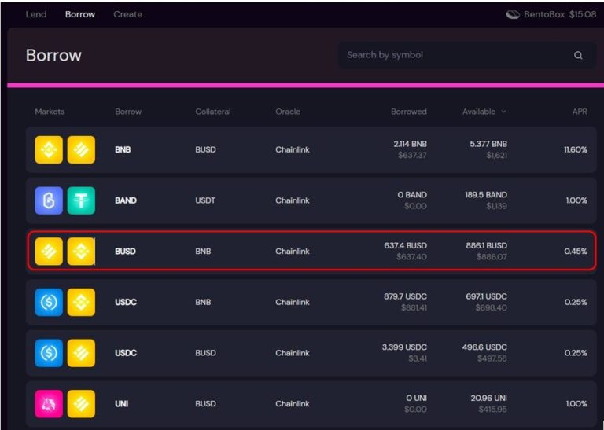This screenshot has height=430, width=604.
Task: Click the BUSD icon in USDC/BUSD row
Action: point(81,353)
